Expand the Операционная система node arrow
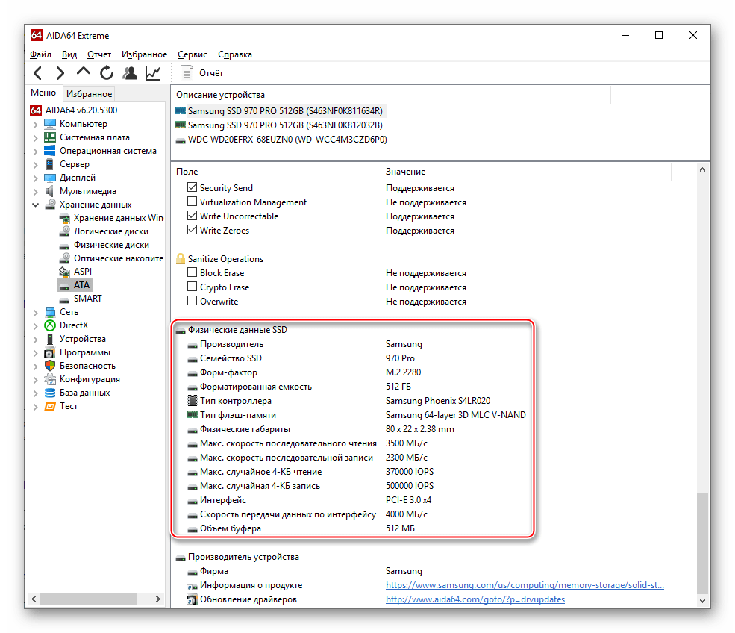The width and height of the screenshot is (735, 633). point(36,151)
